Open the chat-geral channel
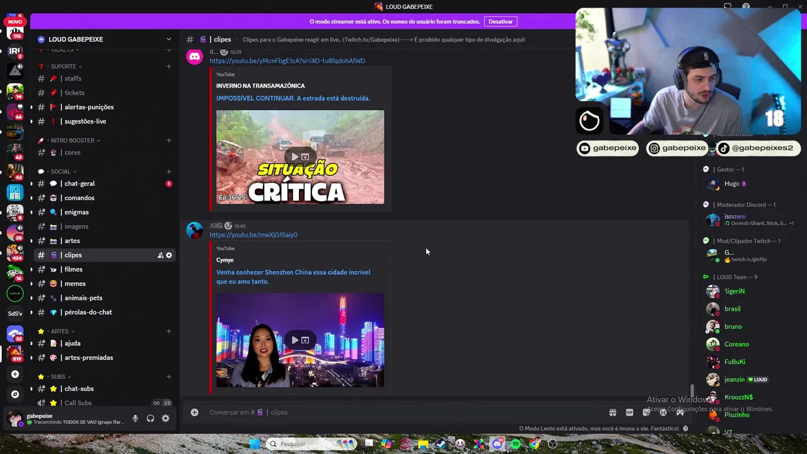The height and width of the screenshot is (454, 807). (104, 183)
